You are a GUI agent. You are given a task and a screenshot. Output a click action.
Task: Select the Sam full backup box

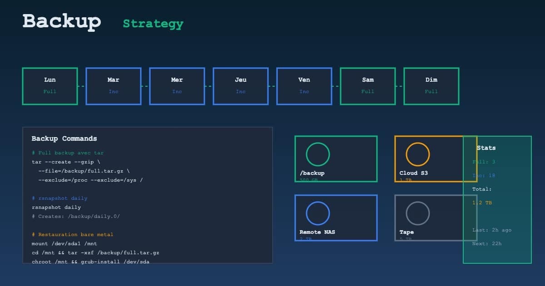click(x=368, y=86)
